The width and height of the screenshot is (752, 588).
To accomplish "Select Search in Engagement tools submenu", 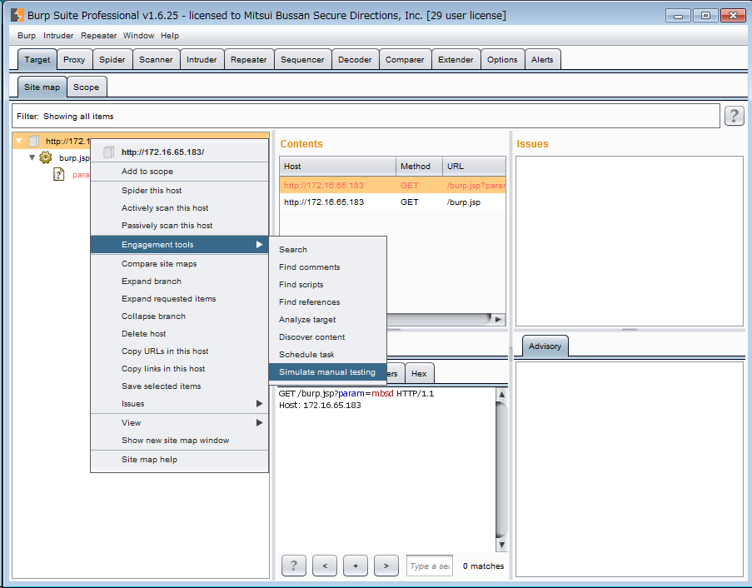I will tap(327, 249).
